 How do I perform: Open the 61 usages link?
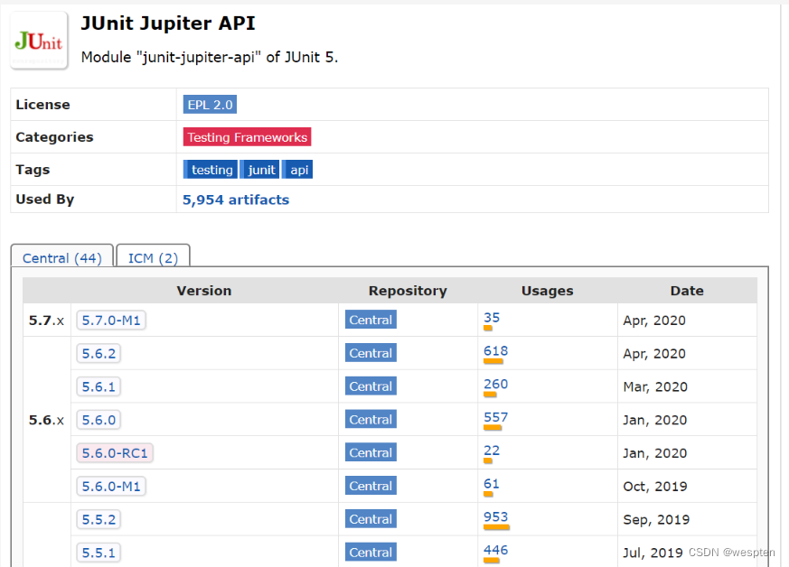point(492,484)
